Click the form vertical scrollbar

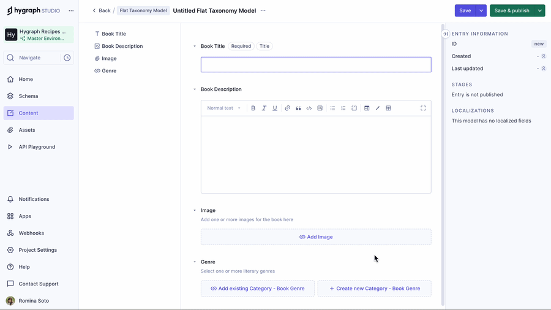[443, 164]
